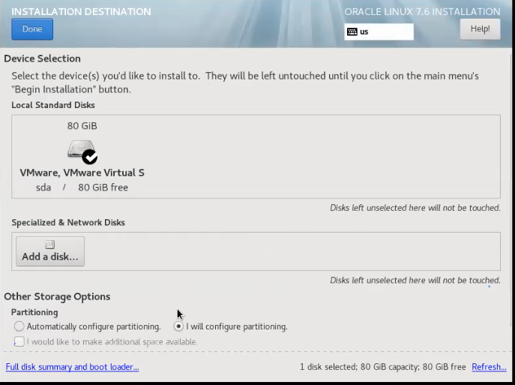This screenshot has width=515, height=385.
Task: Click the 1 disk selected status text
Action: [x=382, y=367]
